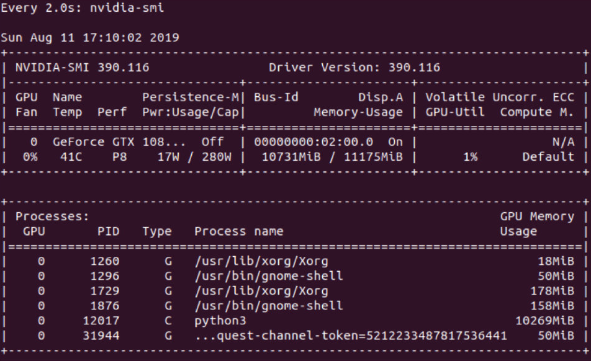Viewport: 591px width, 361px height.
Task: Select the 'Every 2.0s: nvidia-smi' header text
Action: pos(82,8)
